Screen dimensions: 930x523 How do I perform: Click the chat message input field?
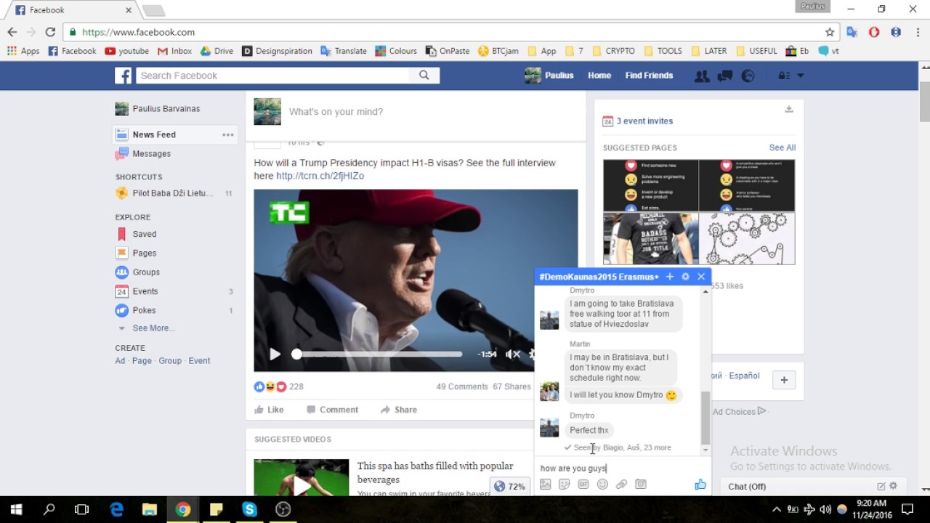[622, 468]
